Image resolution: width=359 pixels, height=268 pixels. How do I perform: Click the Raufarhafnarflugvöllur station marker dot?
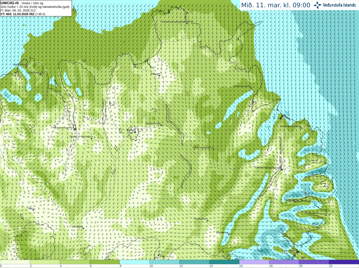click(187, 23)
